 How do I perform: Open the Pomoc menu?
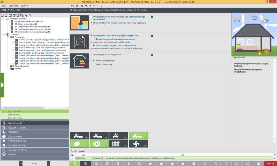[24, 6]
